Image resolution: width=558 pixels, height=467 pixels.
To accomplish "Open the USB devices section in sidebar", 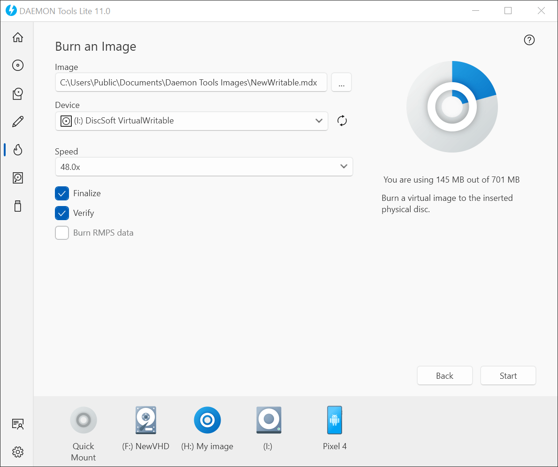I will click(17, 206).
